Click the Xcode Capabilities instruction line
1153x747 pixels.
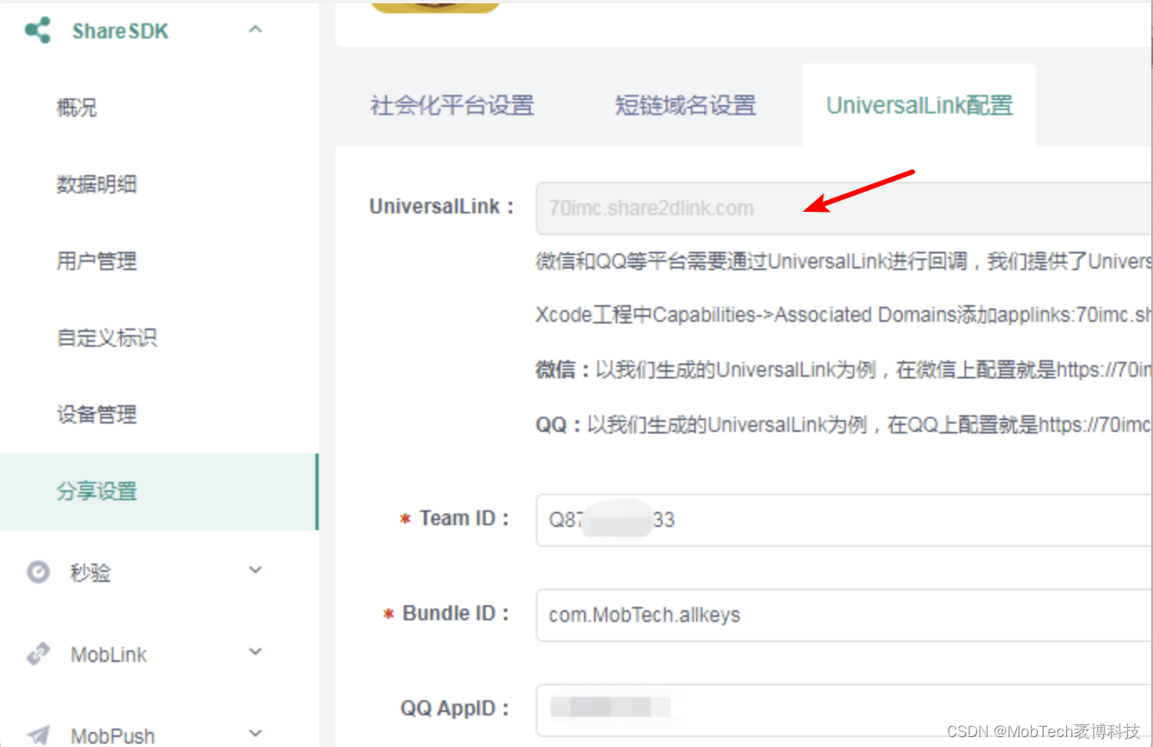[x=843, y=315]
